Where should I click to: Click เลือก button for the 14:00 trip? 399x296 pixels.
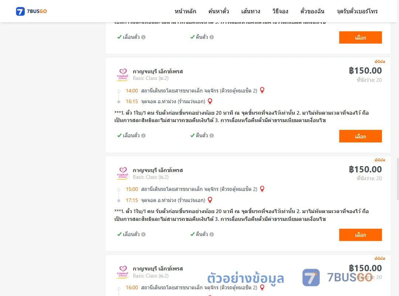360,136
